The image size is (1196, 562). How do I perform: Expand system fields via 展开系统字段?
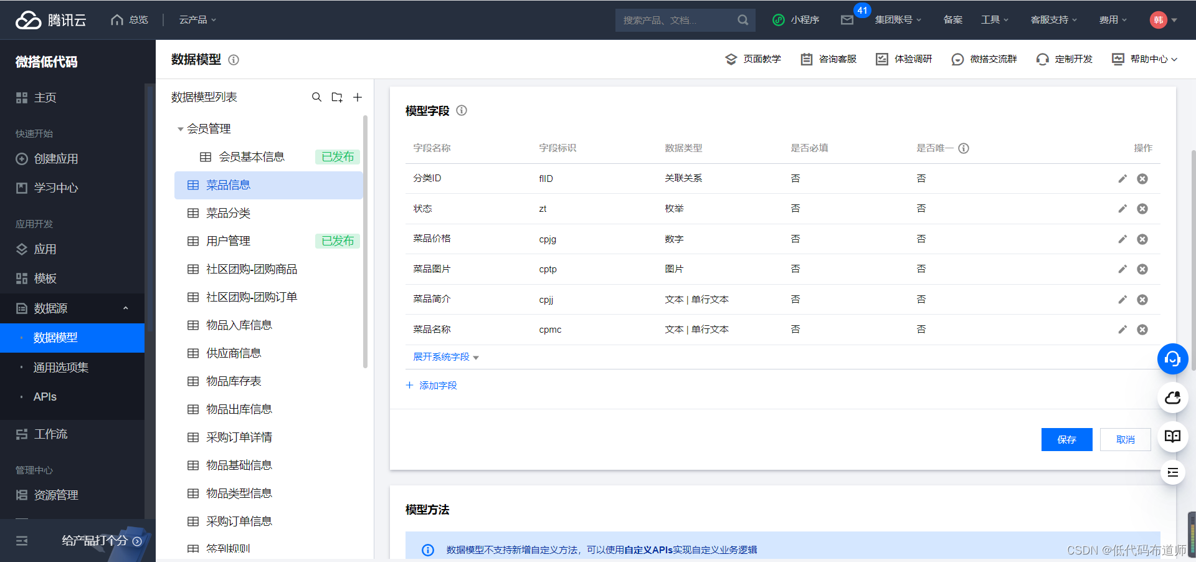click(446, 357)
